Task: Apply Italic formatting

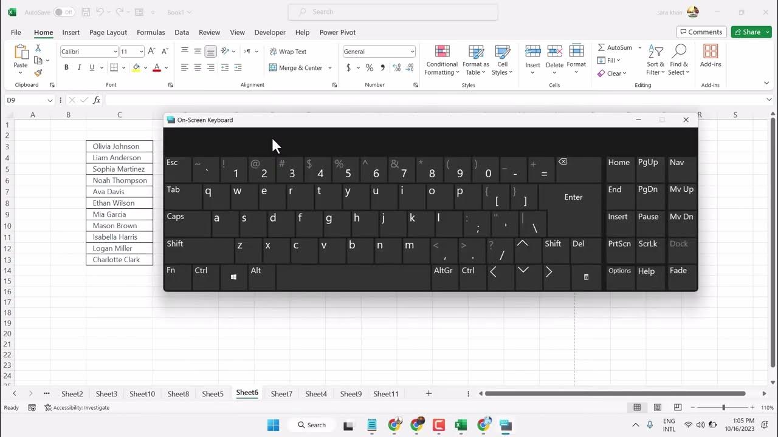Action: (x=79, y=67)
